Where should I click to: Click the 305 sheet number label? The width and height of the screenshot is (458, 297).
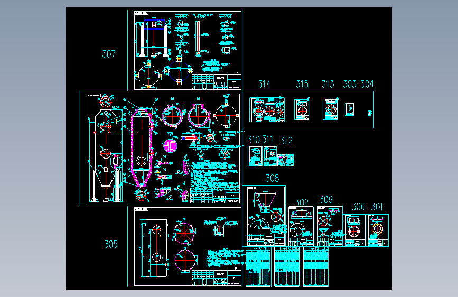point(111,244)
